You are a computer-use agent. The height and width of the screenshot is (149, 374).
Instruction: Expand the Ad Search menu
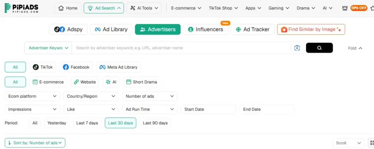point(104,8)
